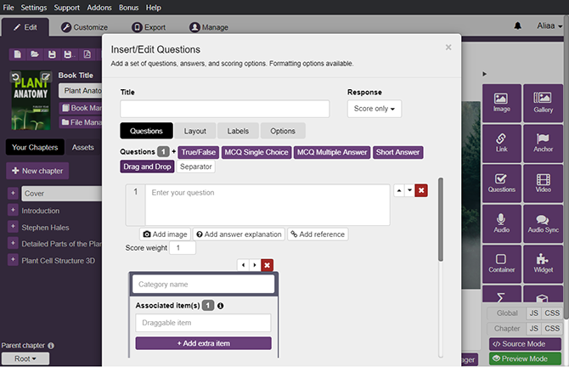
Task: Add a True/False question
Action: click(199, 153)
